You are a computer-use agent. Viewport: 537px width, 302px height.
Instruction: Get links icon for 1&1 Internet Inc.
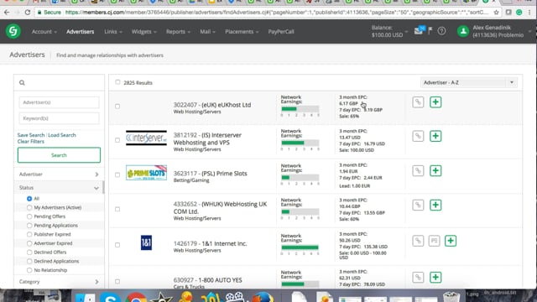click(418, 241)
